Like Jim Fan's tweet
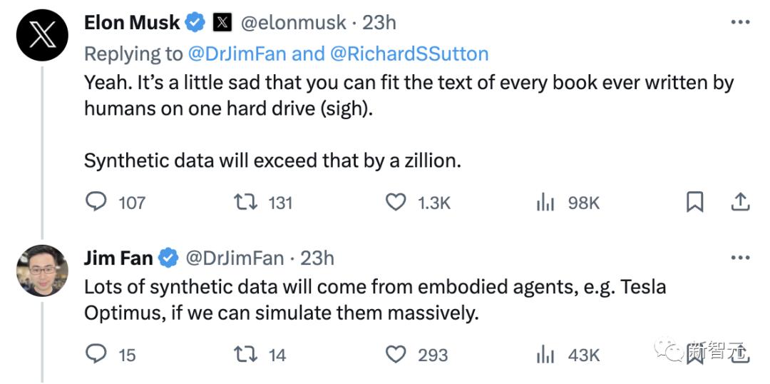 pos(396,354)
